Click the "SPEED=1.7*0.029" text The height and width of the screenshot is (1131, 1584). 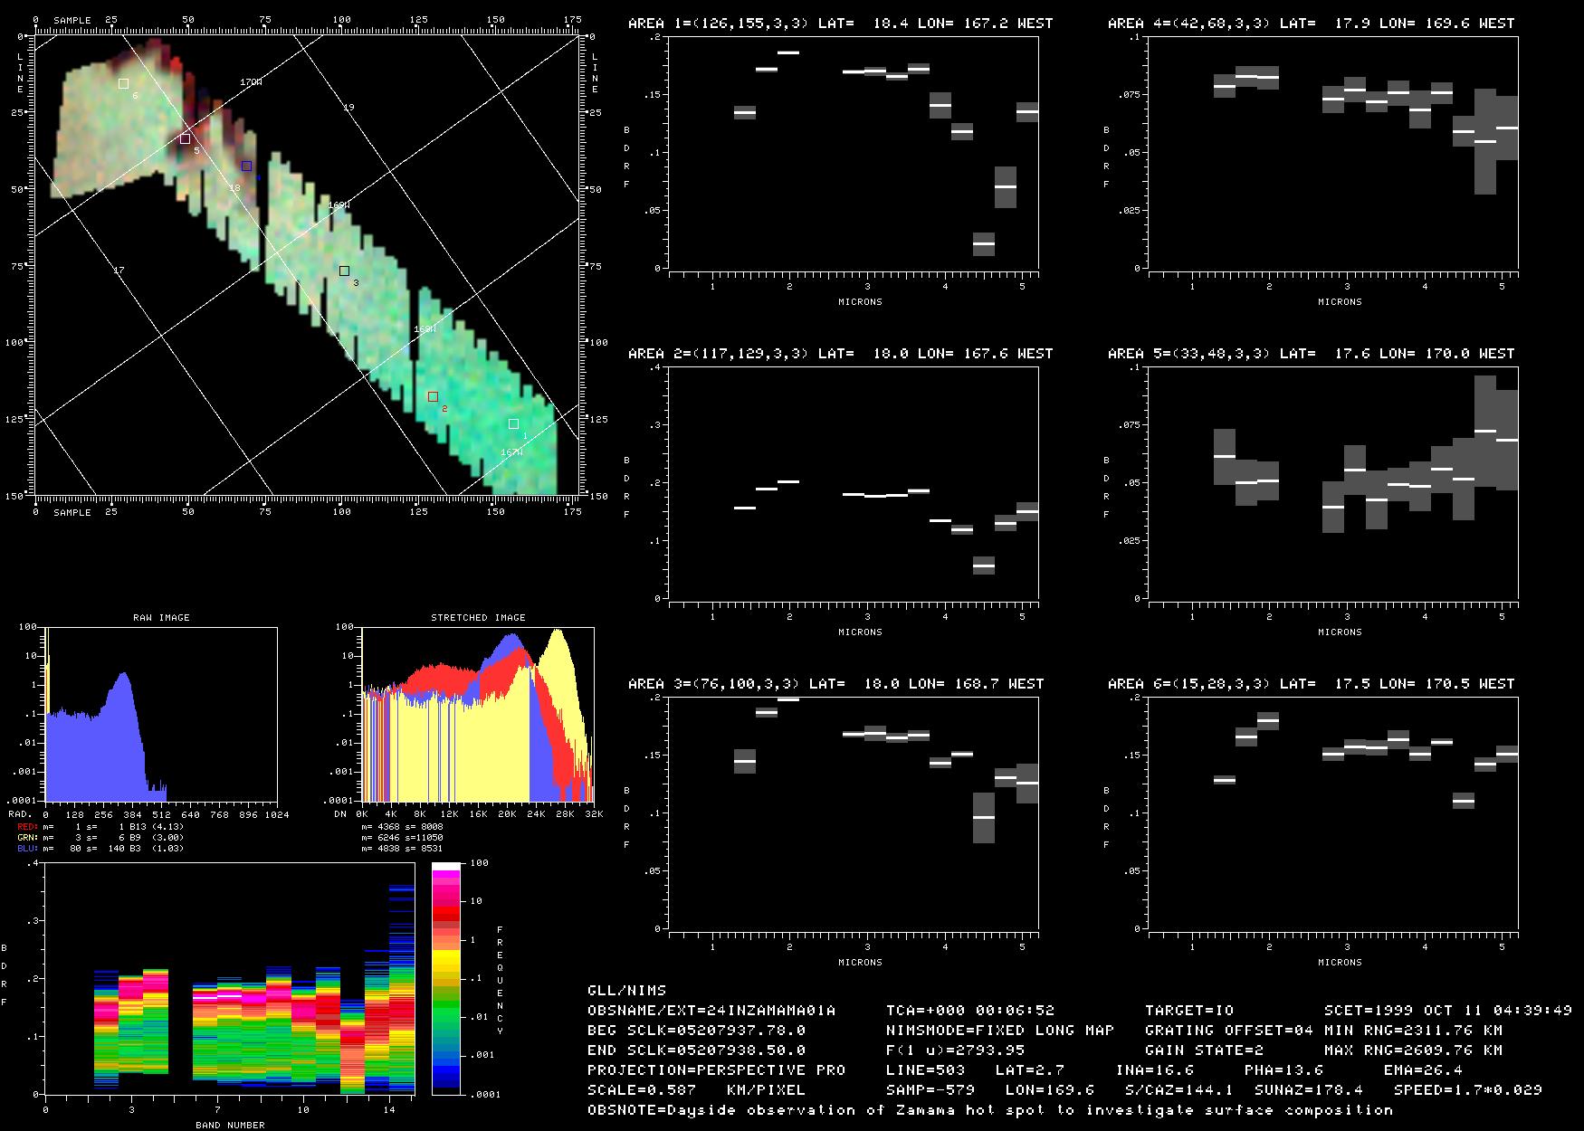(x=1468, y=1090)
